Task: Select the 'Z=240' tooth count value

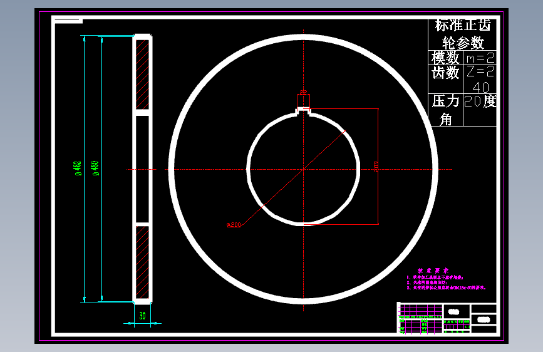Action: [480, 80]
